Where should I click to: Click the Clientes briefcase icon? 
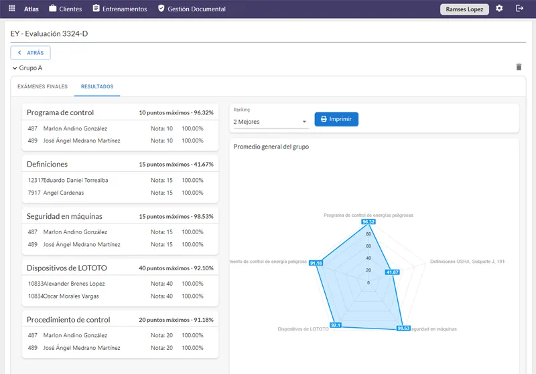(x=53, y=9)
